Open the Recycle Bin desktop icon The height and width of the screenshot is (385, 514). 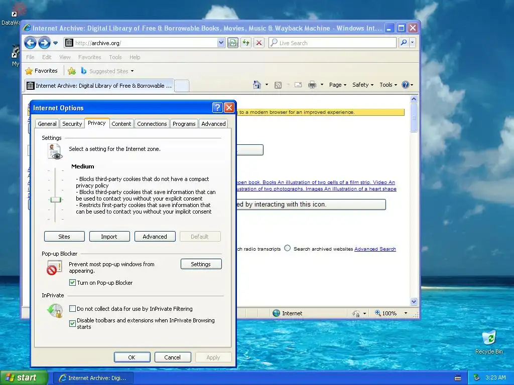point(489,343)
